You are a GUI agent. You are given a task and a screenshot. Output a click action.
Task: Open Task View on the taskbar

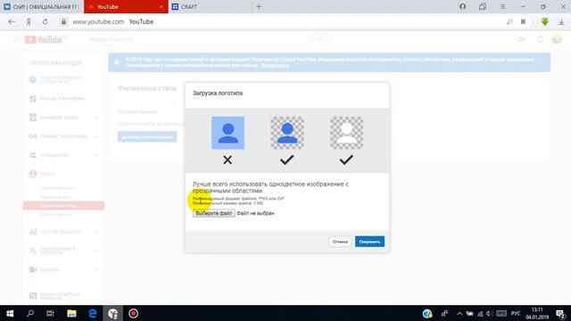pyautogui.click(x=50, y=313)
